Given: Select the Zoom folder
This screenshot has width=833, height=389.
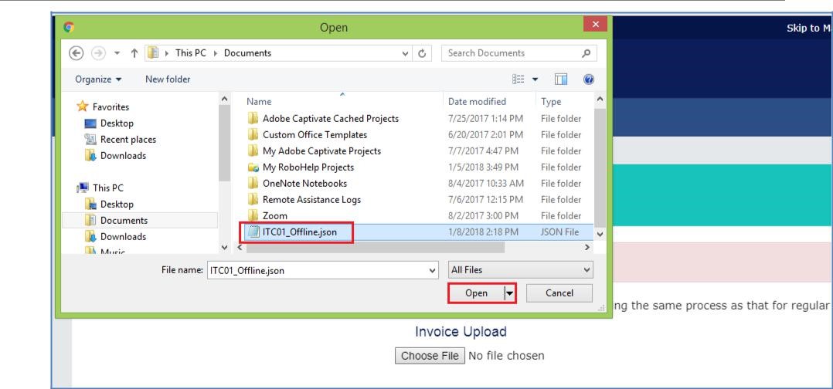Looking at the screenshot, I should point(274,216).
